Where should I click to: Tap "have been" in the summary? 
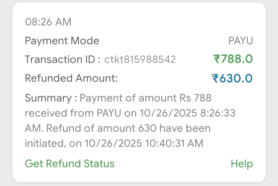tap(185, 128)
